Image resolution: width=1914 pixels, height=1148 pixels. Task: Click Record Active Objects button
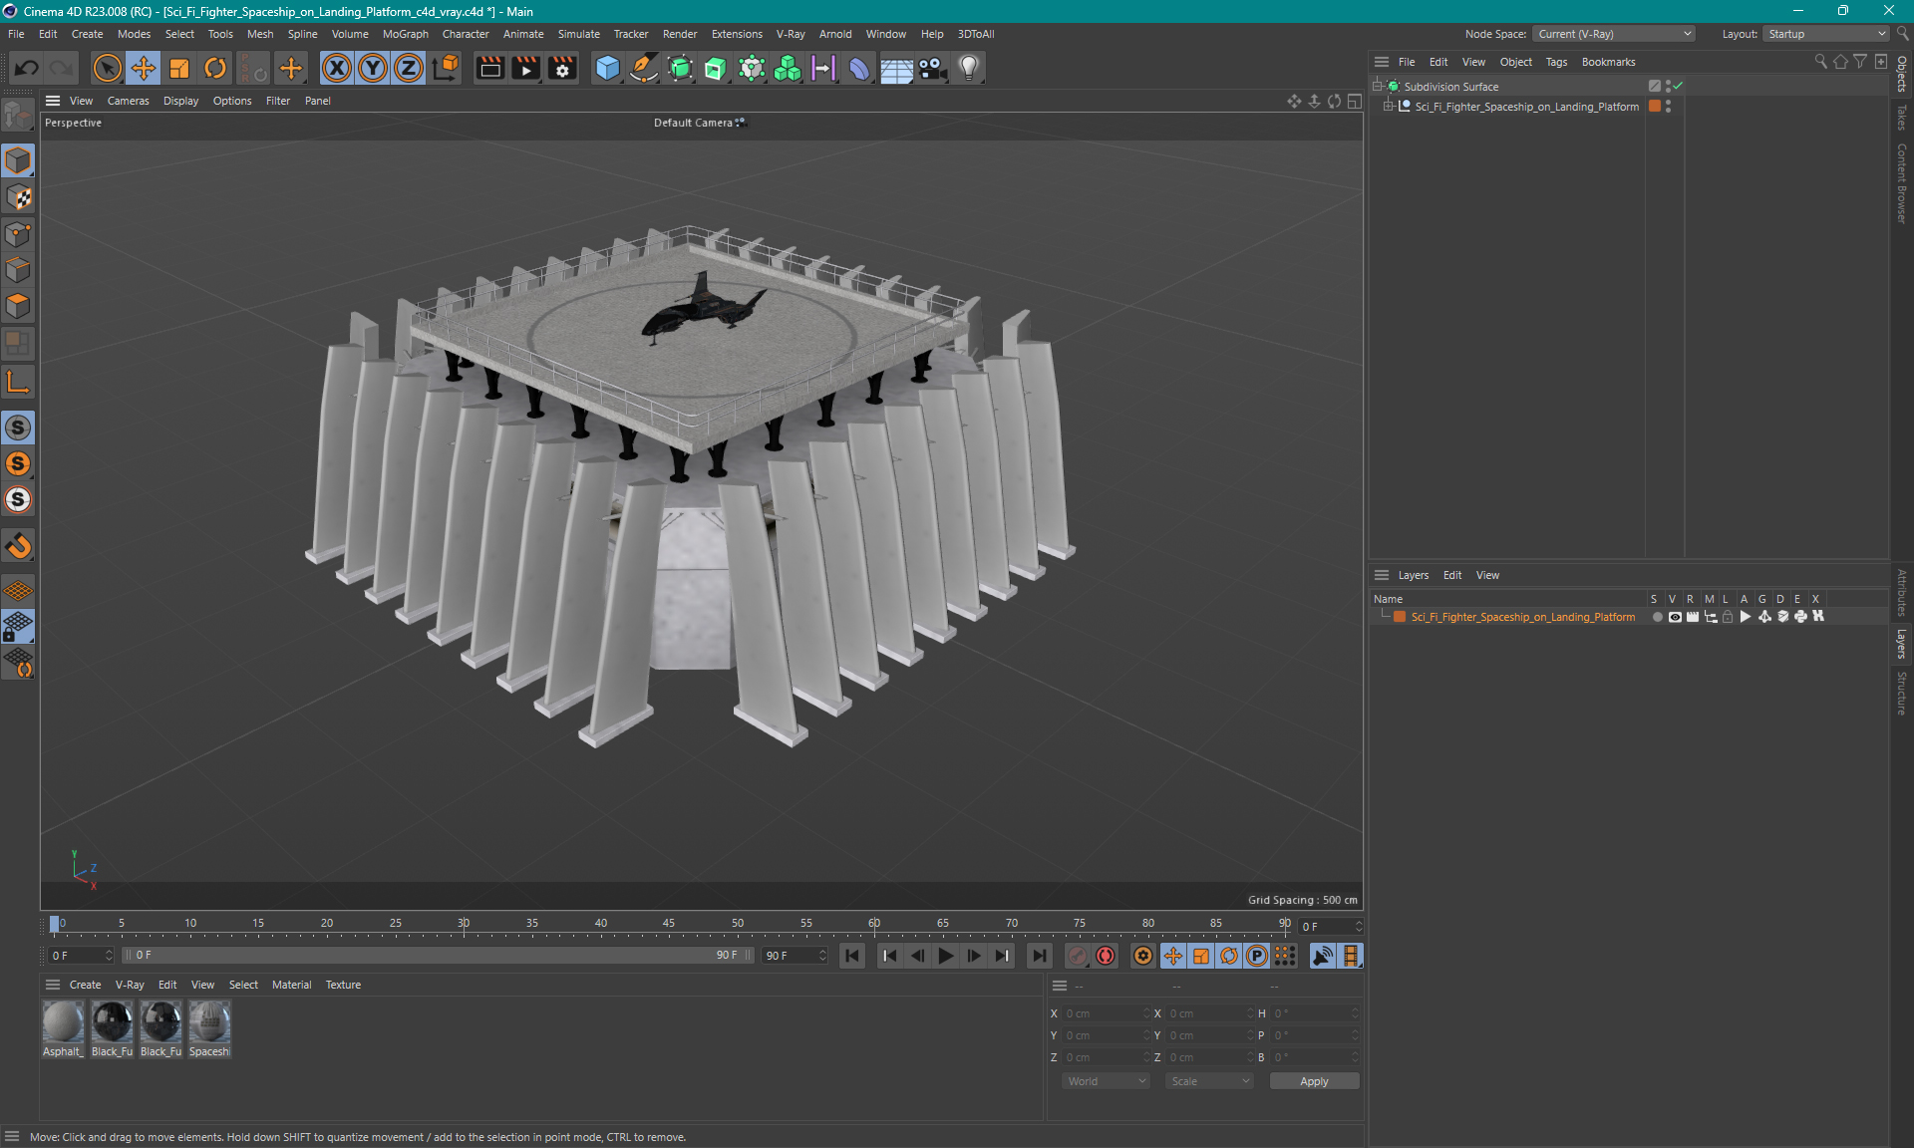1077,956
